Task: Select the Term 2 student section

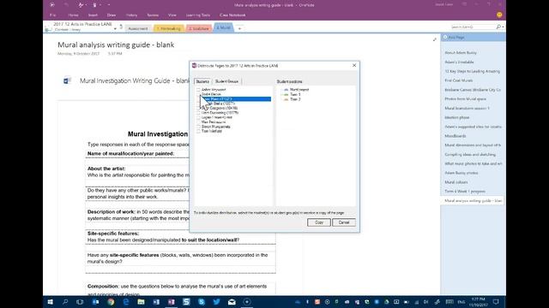Action: [295, 99]
